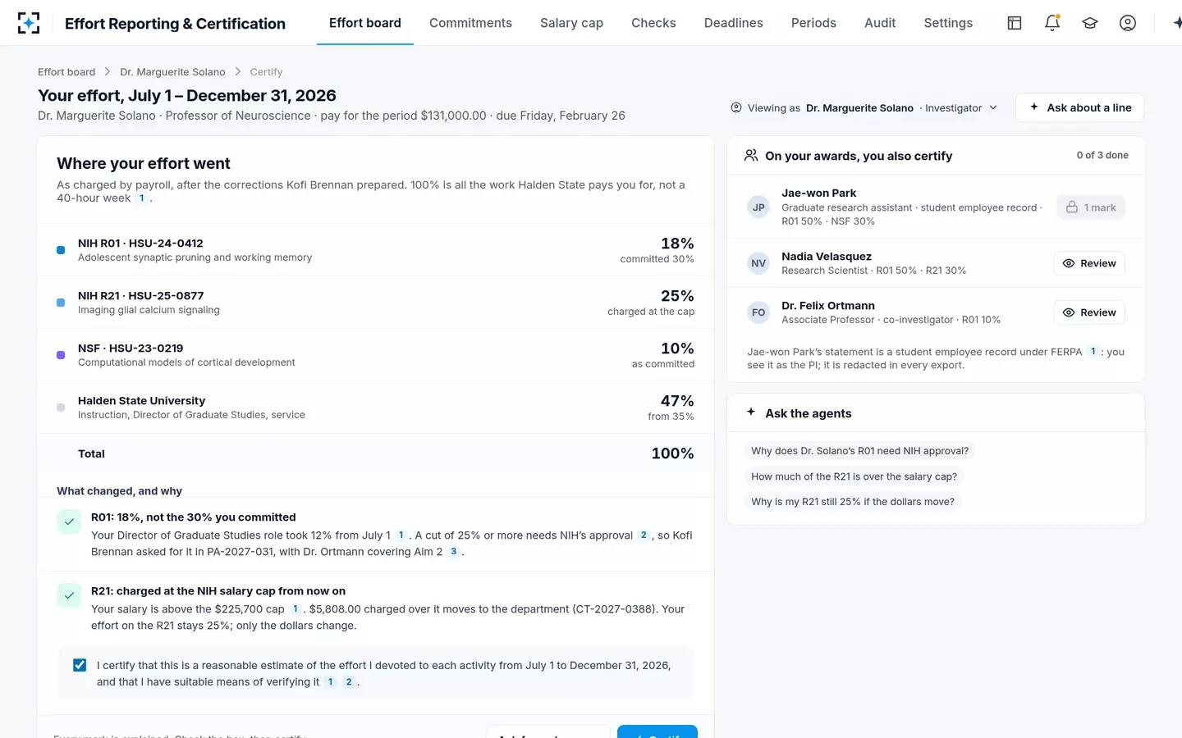Open the Deadlines tab
The height and width of the screenshot is (738, 1182).
(x=734, y=23)
